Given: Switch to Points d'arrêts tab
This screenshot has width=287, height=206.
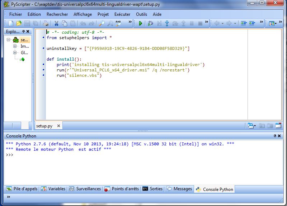Looking at the screenshot, I should [122, 189].
